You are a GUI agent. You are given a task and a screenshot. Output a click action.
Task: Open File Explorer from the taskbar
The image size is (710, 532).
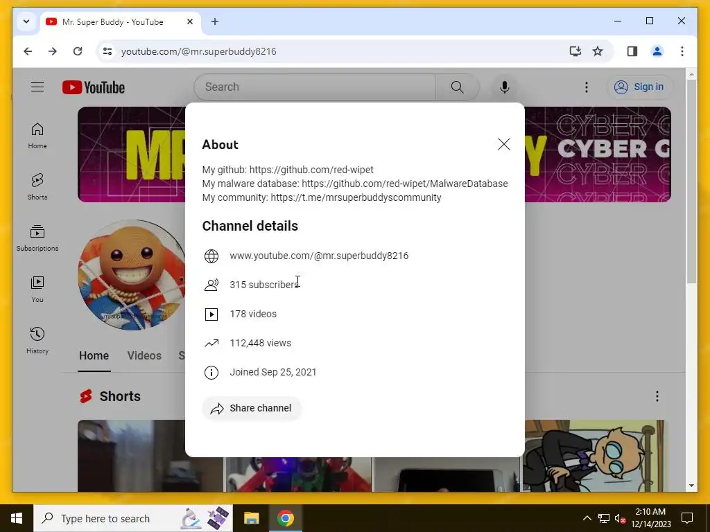[251, 518]
